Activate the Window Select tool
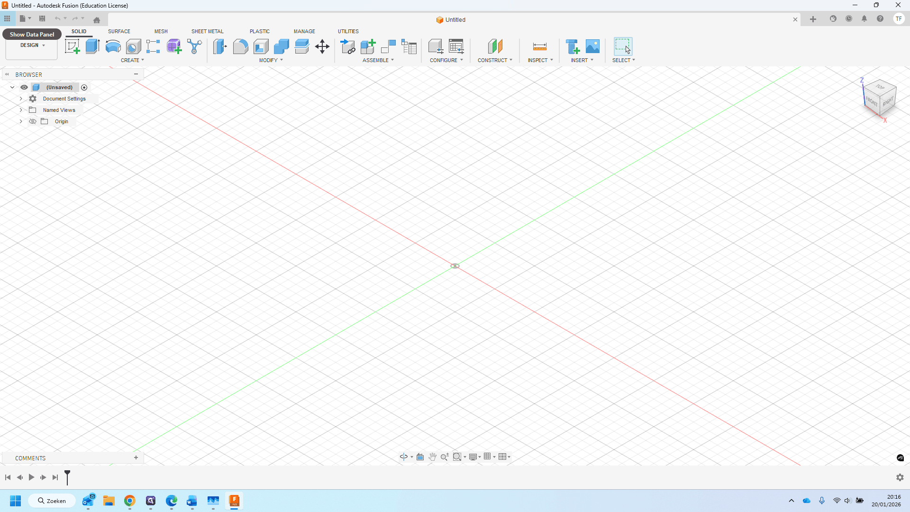This screenshot has width=910, height=512. 623,46
